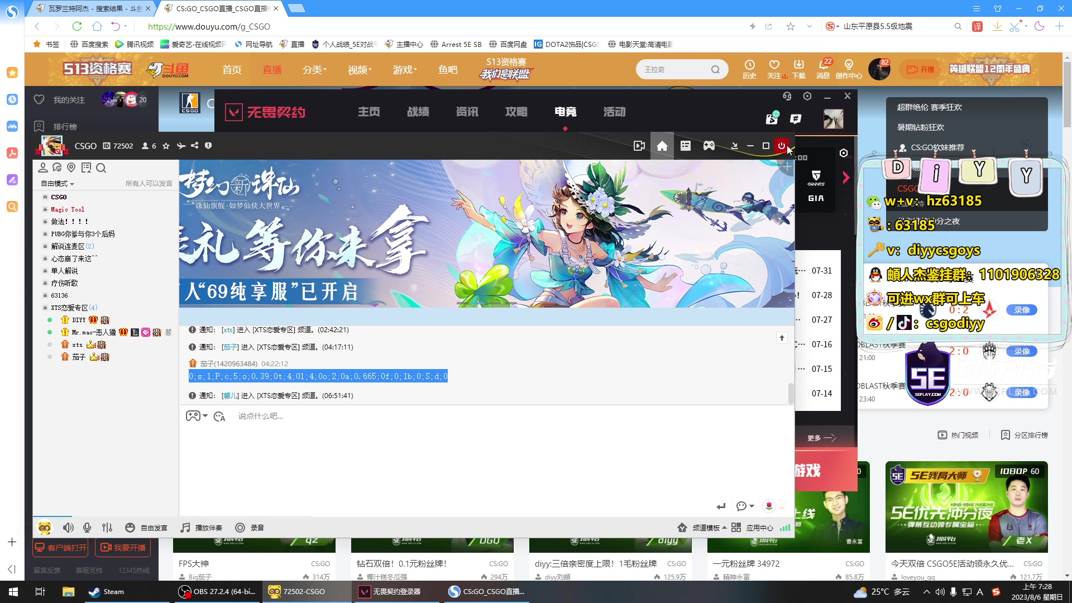This screenshot has width=1072, height=603.
Task: Open the channel notice board icon
Action: (86, 167)
